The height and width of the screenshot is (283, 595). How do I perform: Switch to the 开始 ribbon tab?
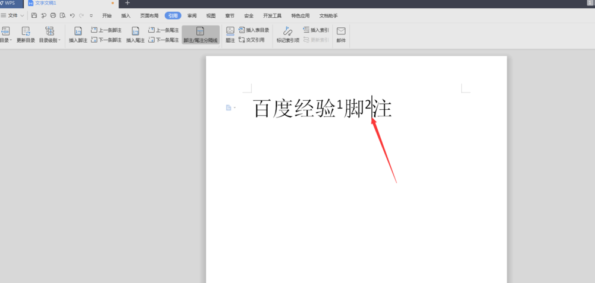(107, 16)
